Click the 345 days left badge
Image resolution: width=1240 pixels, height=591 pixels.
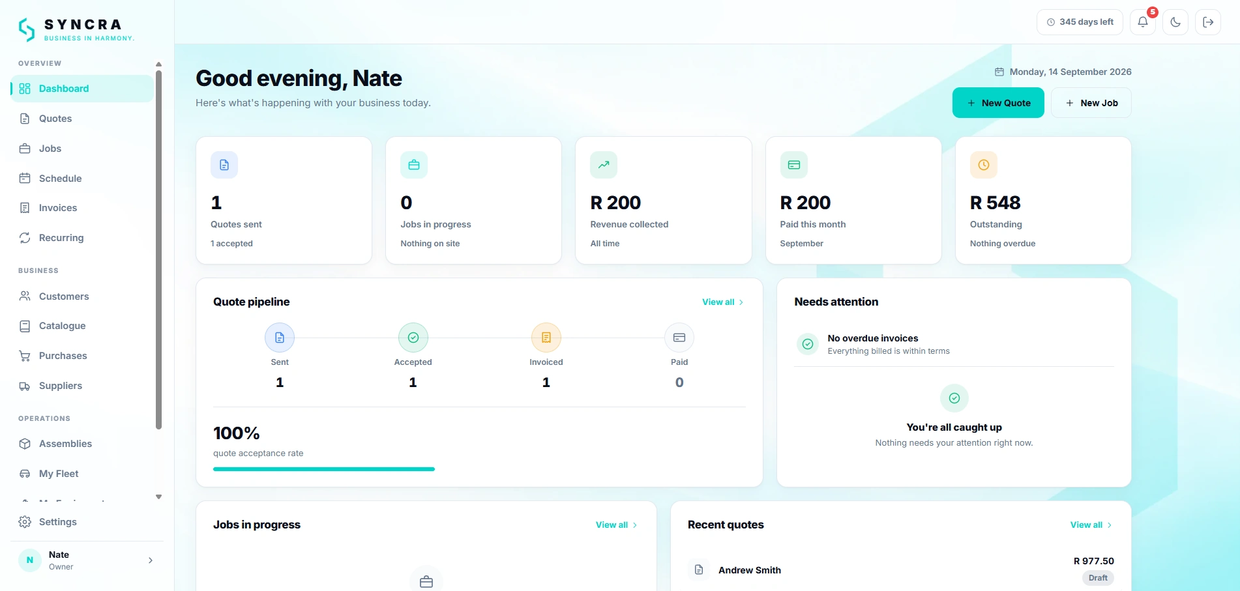coord(1080,22)
